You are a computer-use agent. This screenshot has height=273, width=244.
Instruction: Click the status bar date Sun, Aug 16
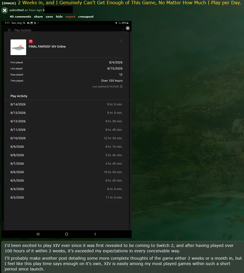tap(18, 23)
